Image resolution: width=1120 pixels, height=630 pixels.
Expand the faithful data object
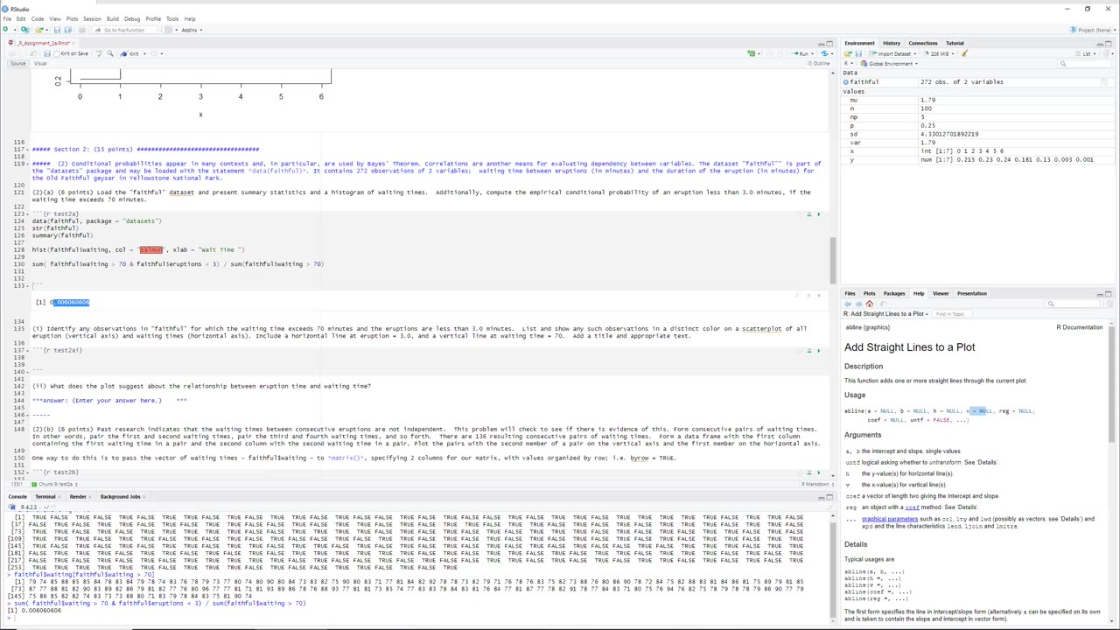(x=846, y=82)
